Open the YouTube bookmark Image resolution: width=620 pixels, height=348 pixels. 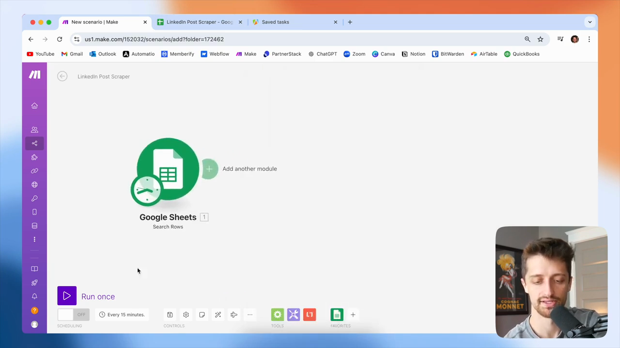pyautogui.click(x=41, y=54)
